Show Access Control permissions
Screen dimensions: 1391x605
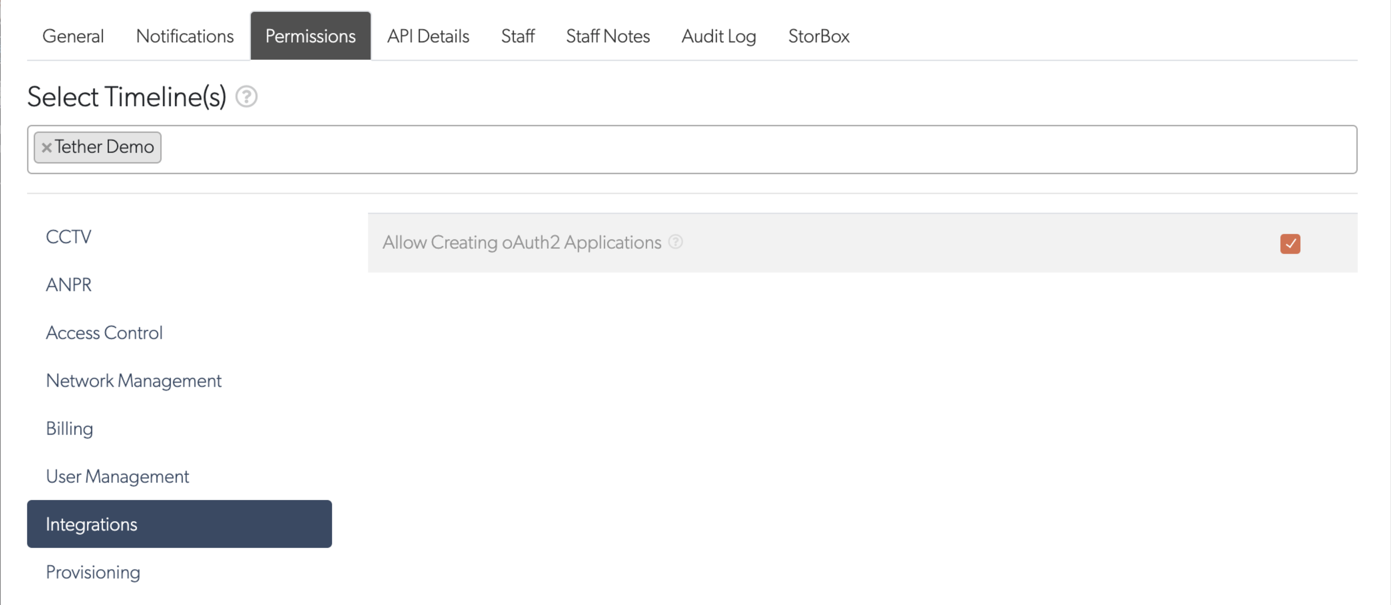pyautogui.click(x=104, y=333)
